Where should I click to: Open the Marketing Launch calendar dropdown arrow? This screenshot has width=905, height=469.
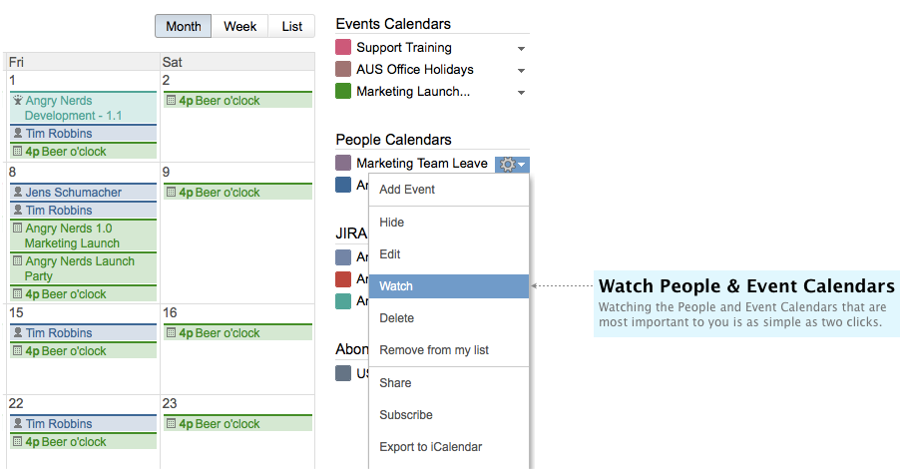pos(521,93)
